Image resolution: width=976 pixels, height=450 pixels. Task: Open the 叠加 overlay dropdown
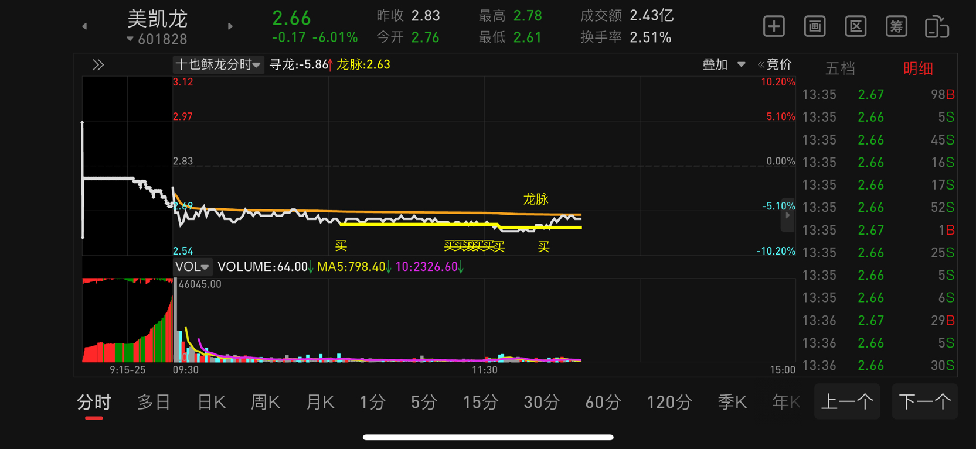pos(724,64)
